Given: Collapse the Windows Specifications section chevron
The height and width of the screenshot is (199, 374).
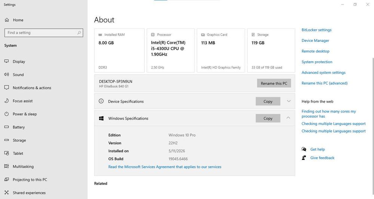Looking at the screenshot, I should [x=288, y=118].
